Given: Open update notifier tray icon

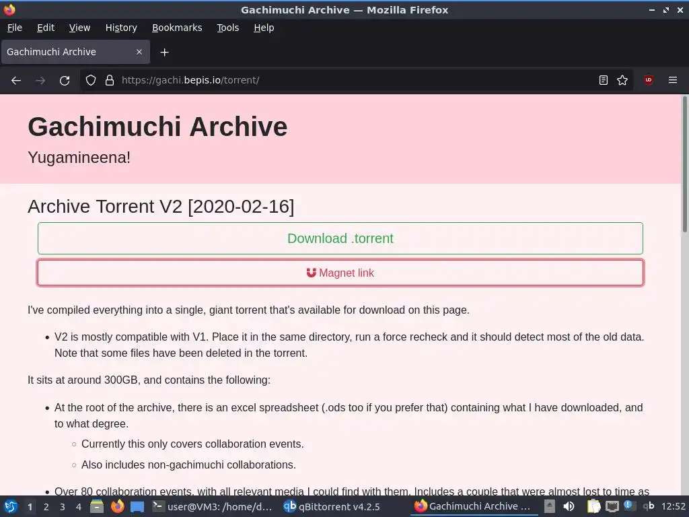Looking at the screenshot, I should click(630, 506).
